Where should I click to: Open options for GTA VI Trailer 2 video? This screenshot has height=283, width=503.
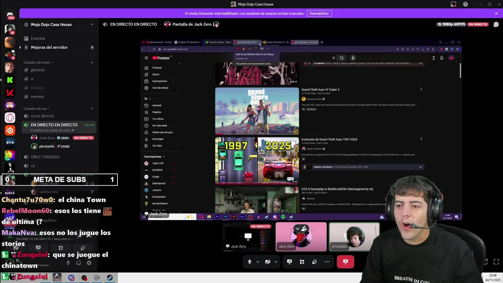pos(421,89)
